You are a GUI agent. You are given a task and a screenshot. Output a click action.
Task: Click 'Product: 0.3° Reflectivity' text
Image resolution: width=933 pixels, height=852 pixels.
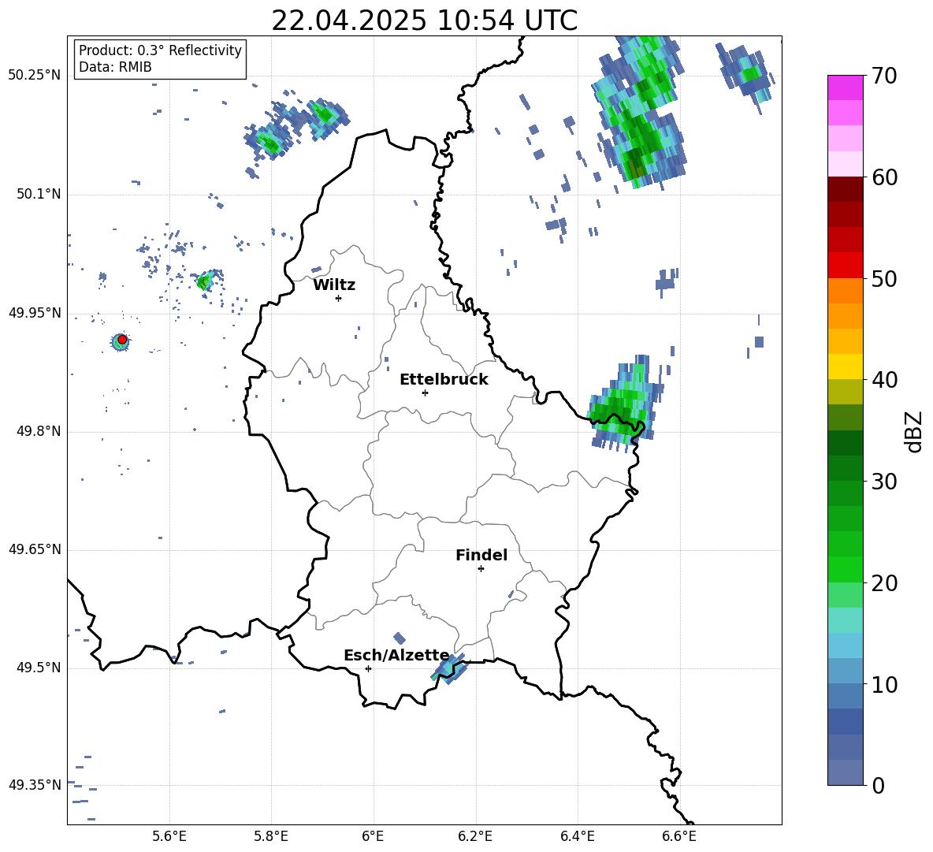tap(160, 50)
